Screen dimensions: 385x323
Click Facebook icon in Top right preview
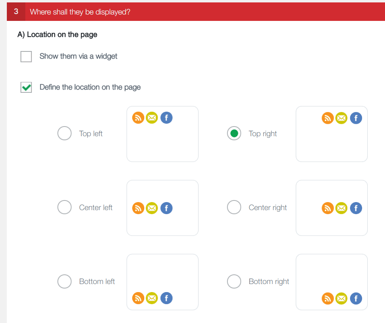[356, 118]
